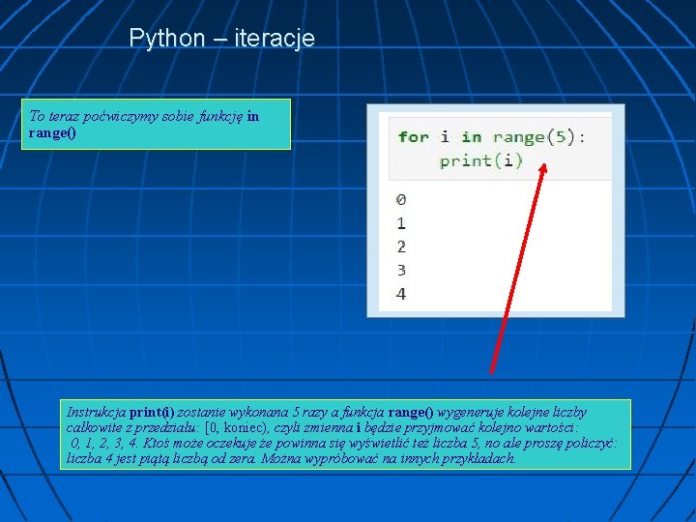This screenshot has width=696, height=522.
Task: Click the code line 'for i in range(5):'
Action: click(x=492, y=137)
